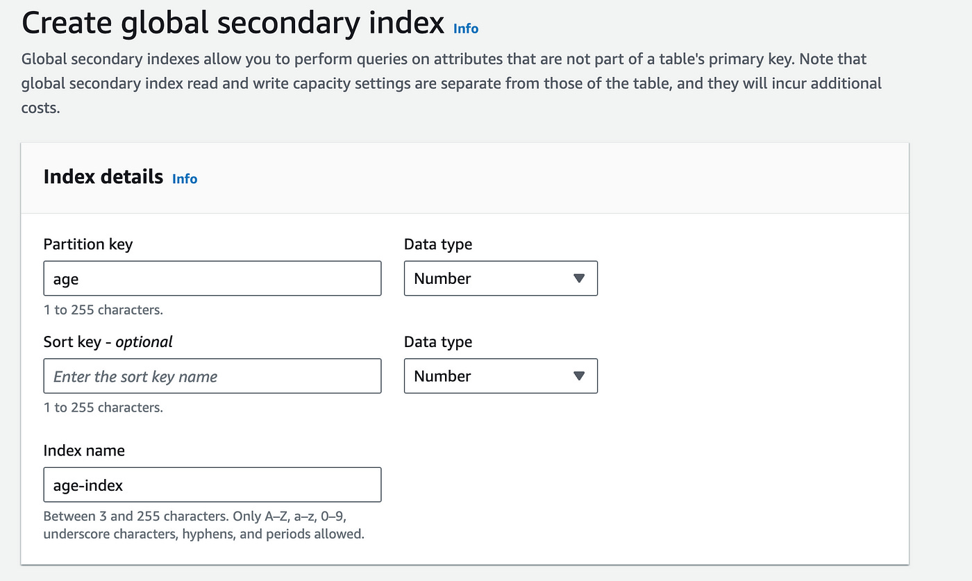Click the Index name field with age-index
The image size is (972, 581).
212,485
